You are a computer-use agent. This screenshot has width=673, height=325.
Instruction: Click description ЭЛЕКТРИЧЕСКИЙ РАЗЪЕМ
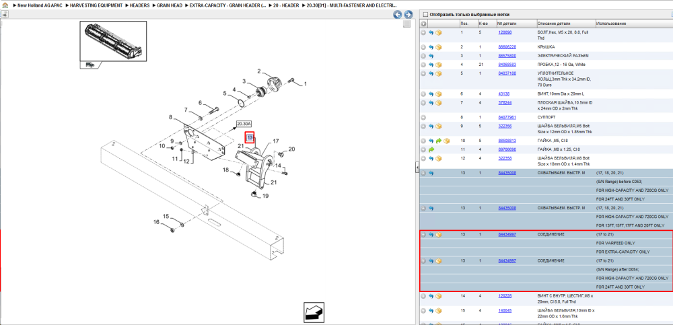tap(563, 56)
